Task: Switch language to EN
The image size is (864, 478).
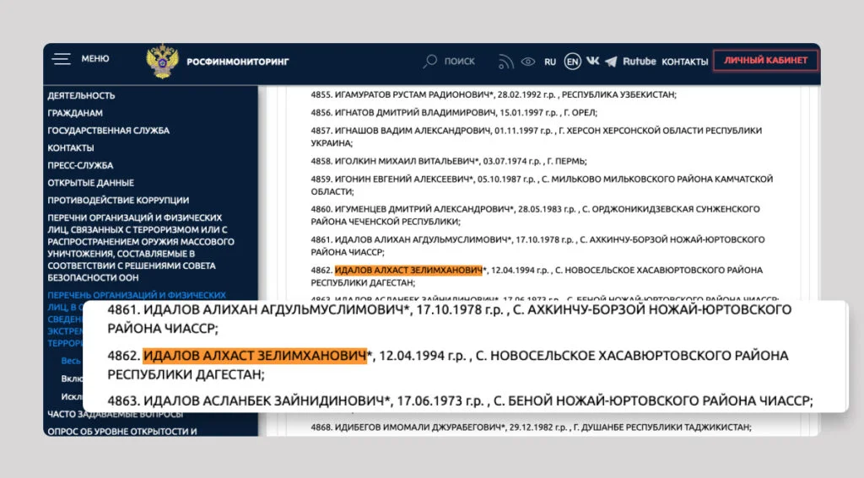Action: point(573,62)
